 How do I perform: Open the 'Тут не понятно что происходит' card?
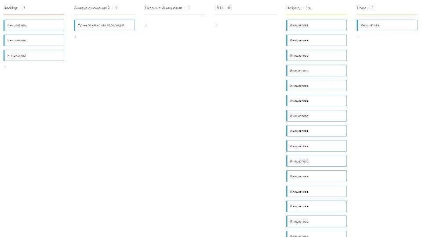[x=105, y=25]
